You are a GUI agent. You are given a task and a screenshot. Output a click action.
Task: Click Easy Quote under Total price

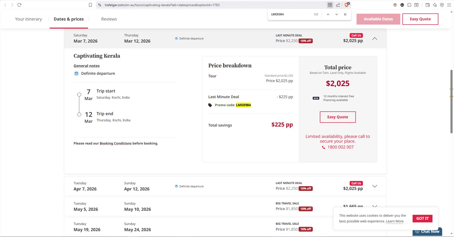338,117
